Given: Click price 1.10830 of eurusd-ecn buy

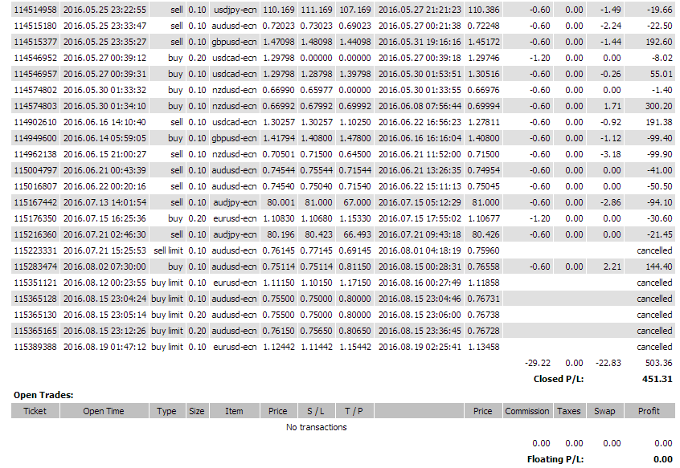Looking at the screenshot, I should click(279, 218).
